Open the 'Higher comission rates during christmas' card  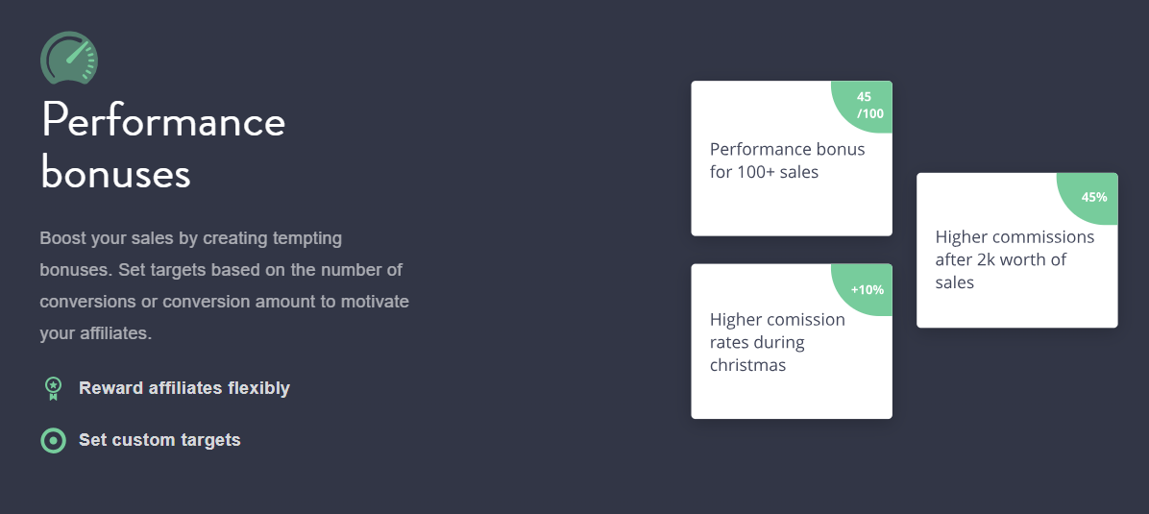coord(792,341)
